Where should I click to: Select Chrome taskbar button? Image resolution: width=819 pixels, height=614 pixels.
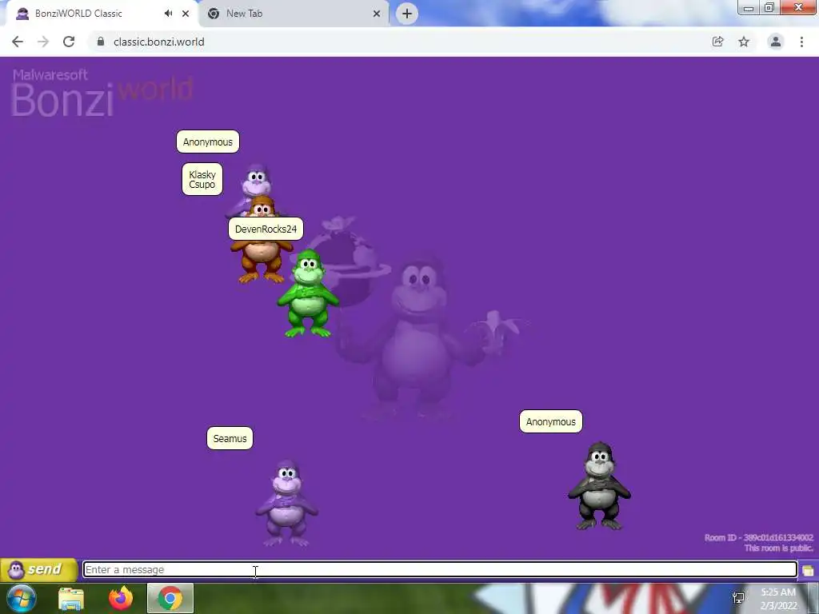click(x=170, y=598)
